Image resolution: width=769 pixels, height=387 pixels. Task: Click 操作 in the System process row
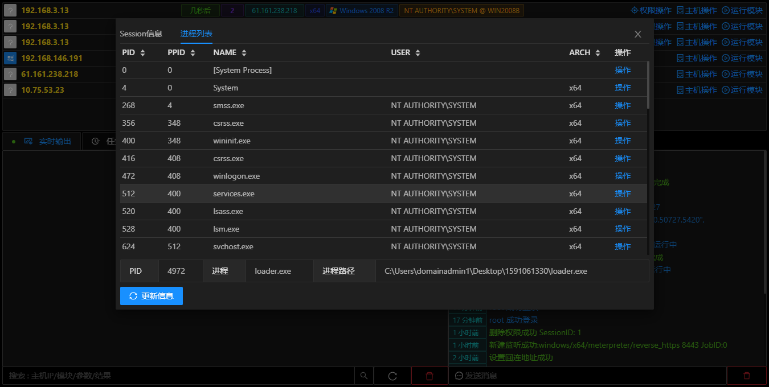pos(623,88)
